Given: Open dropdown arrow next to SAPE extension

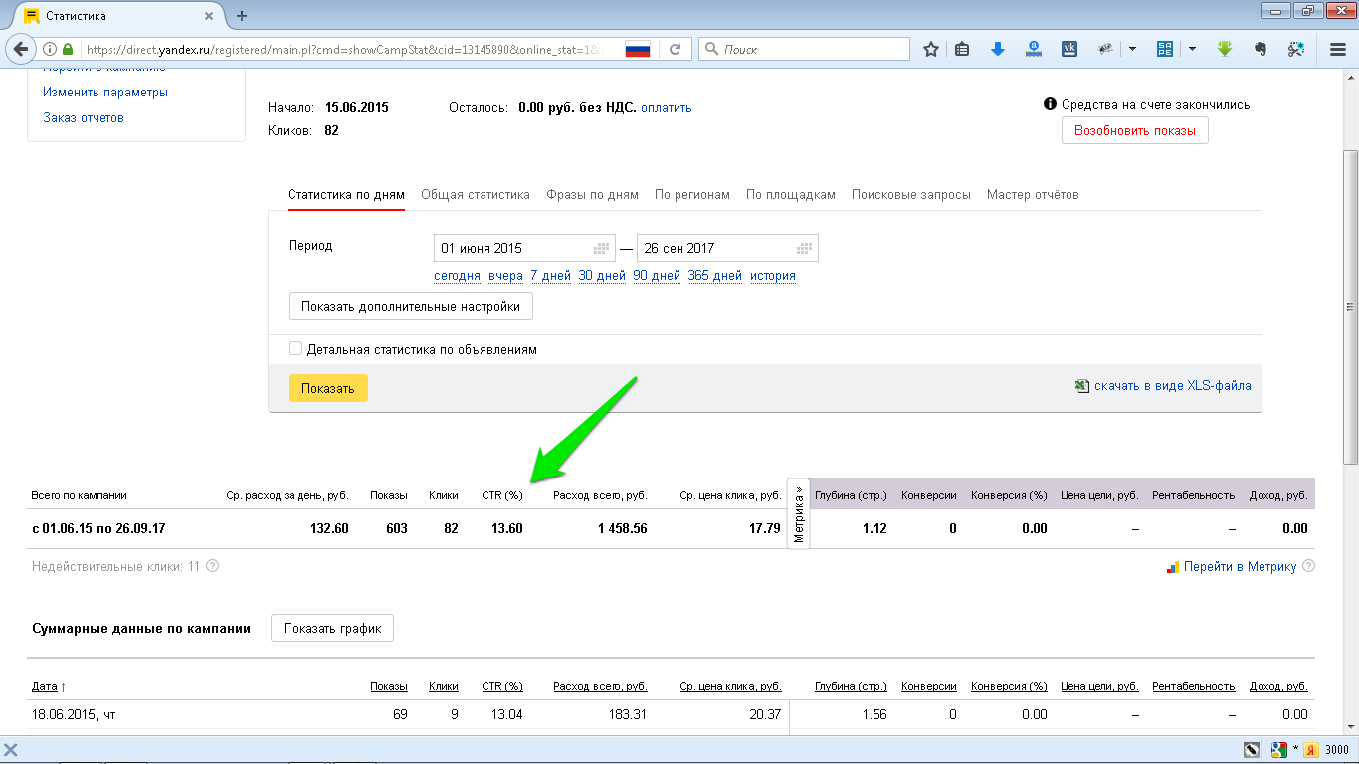Looking at the screenshot, I should [x=1192, y=49].
